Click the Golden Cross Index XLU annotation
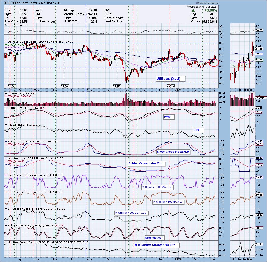267x262 pixels. point(146,163)
